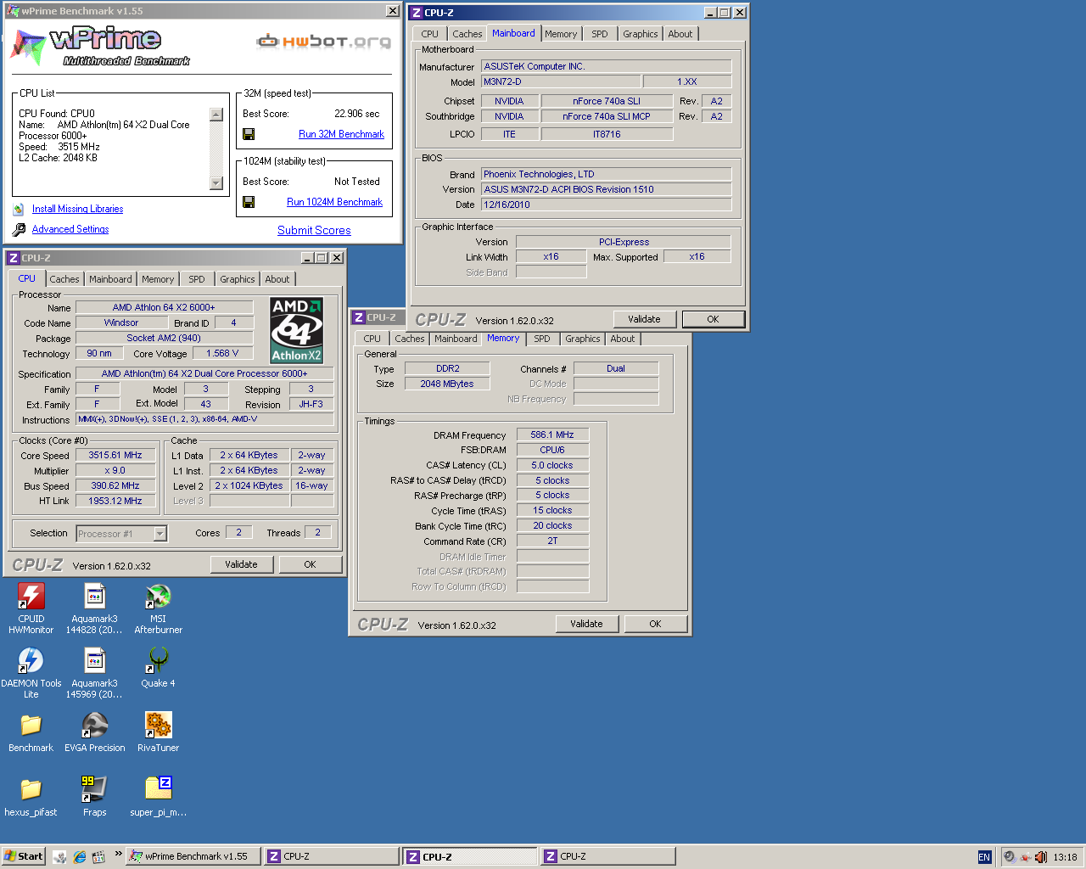Screen dimensions: 1086x869
Task: Open Graphics tab in Memory CPU-Z window
Action: pos(583,339)
